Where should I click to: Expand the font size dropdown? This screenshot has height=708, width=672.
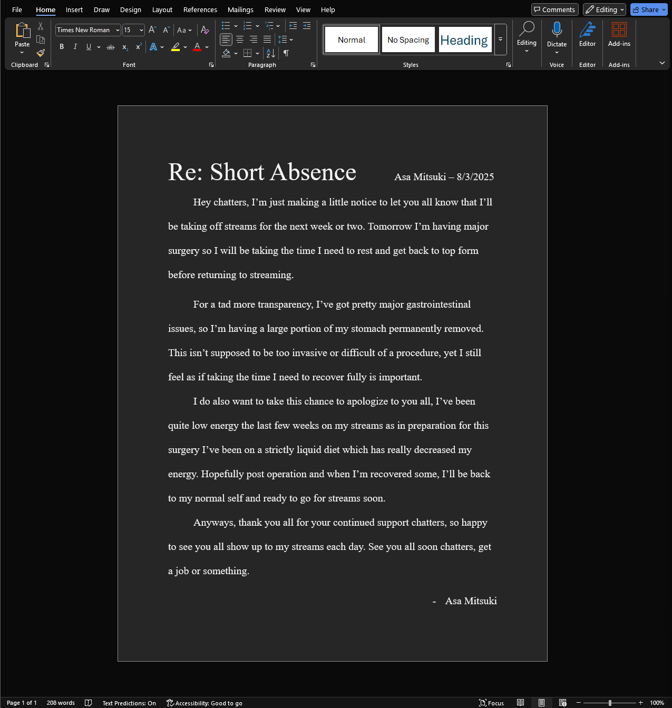coord(141,30)
